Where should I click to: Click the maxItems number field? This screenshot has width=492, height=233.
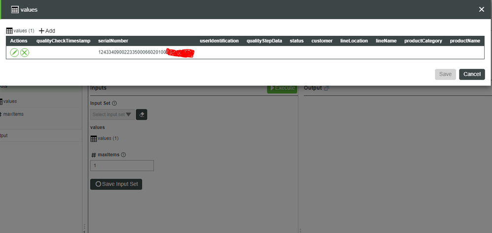tap(122, 166)
